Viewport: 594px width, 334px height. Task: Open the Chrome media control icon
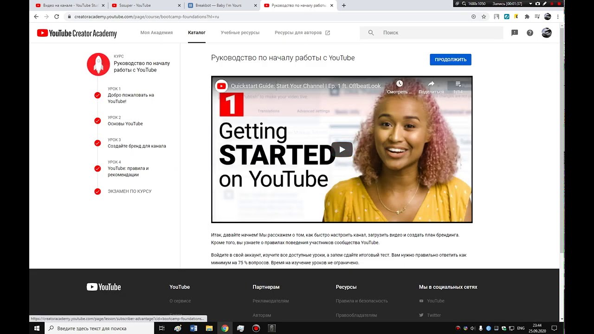[x=537, y=17]
